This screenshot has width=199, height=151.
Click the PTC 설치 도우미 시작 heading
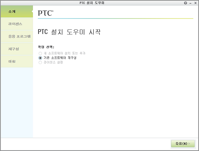pyautogui.click(x=69, y=32)
